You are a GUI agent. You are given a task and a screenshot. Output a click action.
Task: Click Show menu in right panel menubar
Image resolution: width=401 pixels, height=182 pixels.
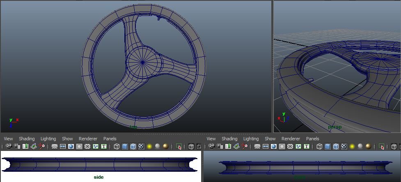270,139
